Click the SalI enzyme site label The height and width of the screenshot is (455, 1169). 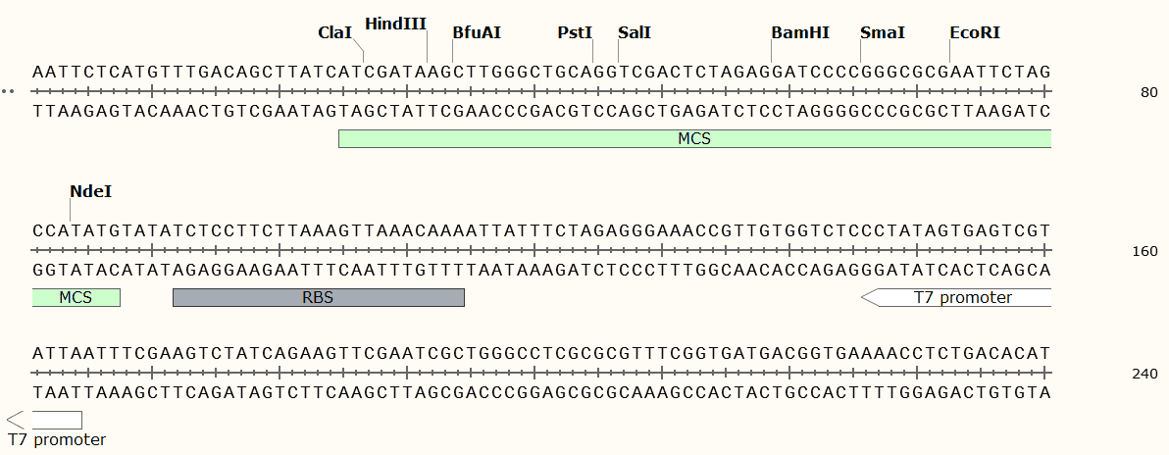click(x=635, y=32)
